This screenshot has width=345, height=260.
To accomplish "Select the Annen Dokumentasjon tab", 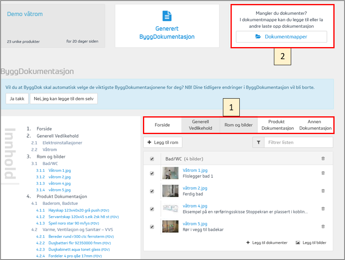I will click(x=314, y=125).
